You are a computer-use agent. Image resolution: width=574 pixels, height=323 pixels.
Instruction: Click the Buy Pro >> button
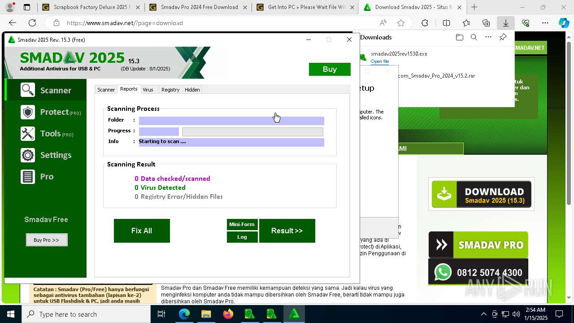coord(47,240)
